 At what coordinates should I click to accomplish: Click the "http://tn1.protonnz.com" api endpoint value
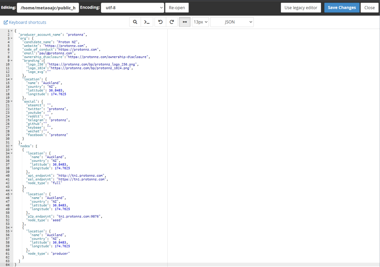tap(81, 176)
